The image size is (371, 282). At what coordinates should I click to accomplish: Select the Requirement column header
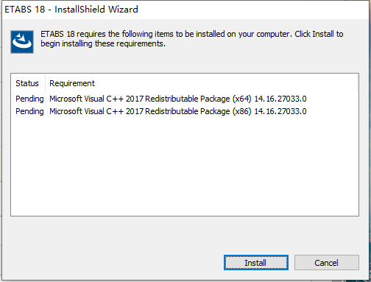72,83
